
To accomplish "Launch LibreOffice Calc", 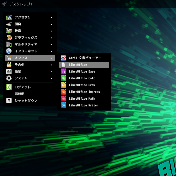I will click(84, 78).
